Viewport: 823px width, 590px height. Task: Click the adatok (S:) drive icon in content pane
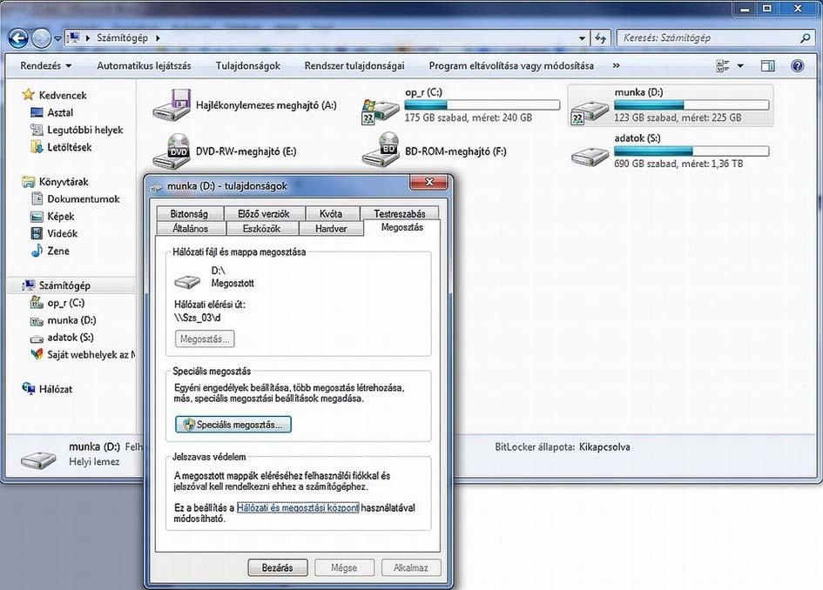coord(590,155)
